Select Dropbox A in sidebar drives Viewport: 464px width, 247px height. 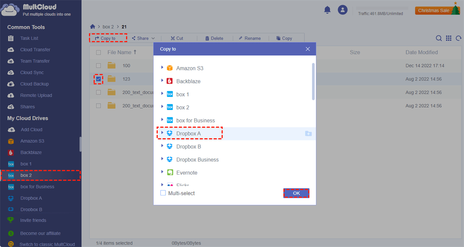pos(31,198)
